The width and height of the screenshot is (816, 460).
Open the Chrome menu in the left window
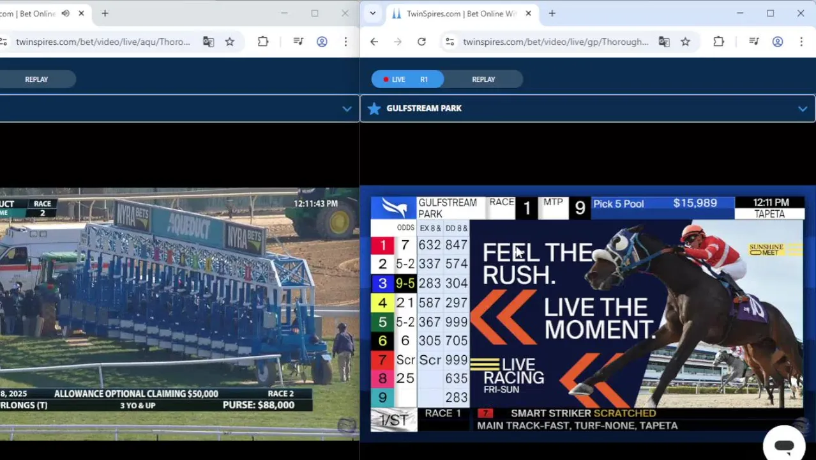click(345, 42)
